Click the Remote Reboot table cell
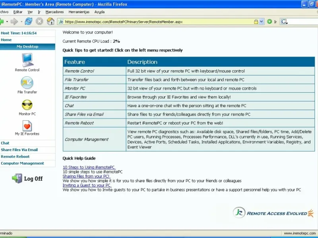This screenshot has width=318, height=238. [94, 123]
